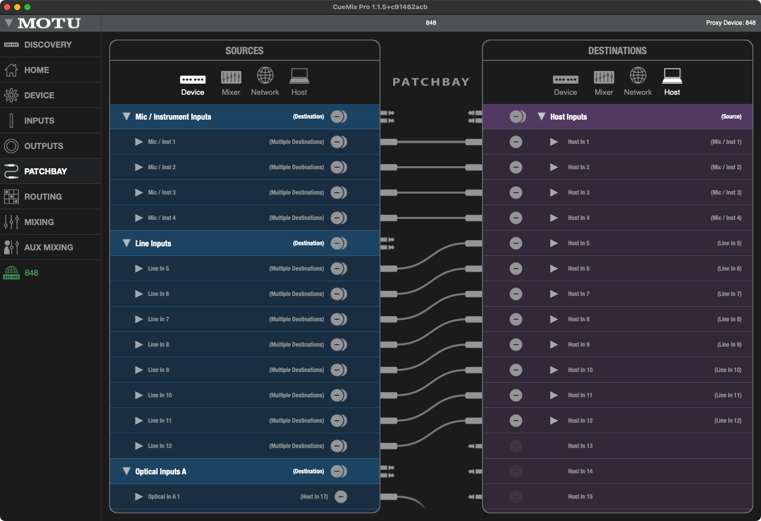Screen dimensions: 761x521
Task: Click the Proxy Device: 848 label
Action: coord(731,23)
